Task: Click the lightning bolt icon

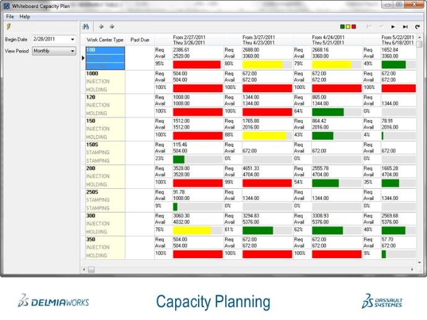Action: point(7,27)
